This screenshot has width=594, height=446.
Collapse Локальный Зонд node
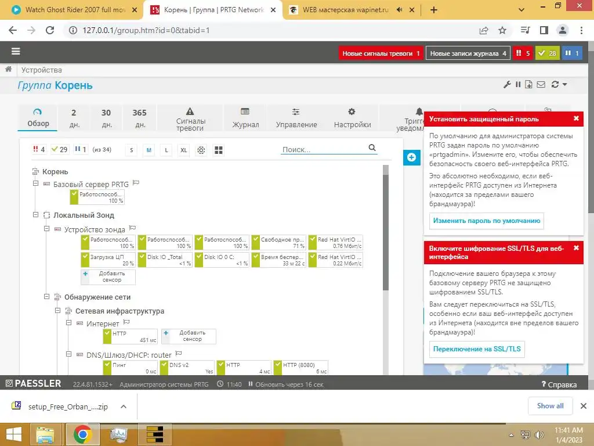[35, 215]
